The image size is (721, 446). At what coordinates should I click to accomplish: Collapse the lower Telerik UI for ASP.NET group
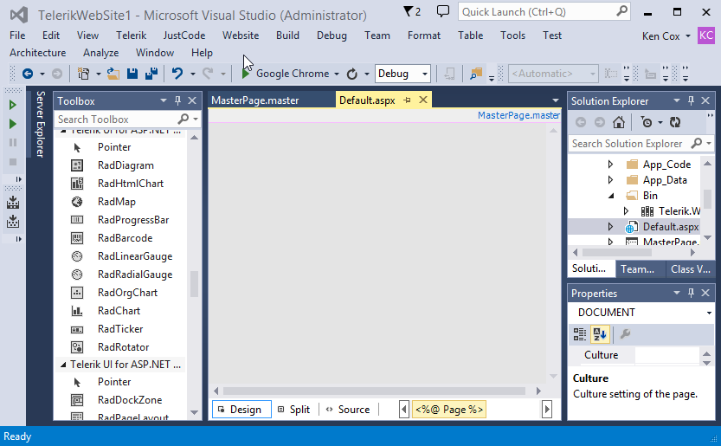click(63, 365)
